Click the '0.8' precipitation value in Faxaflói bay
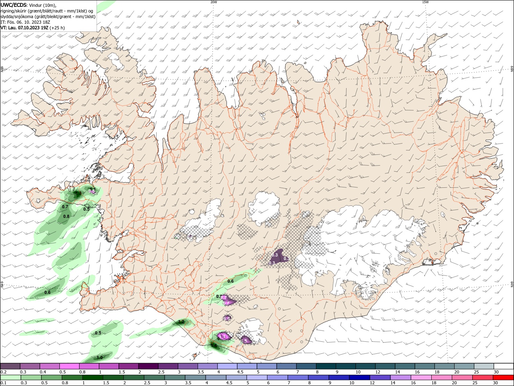Screen dimensions: 514x386 click(66, 216)
